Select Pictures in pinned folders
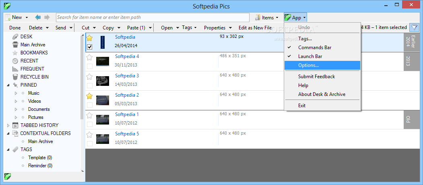Image resolution: width=423 pixels, height=185 pixels. [35, 117]
